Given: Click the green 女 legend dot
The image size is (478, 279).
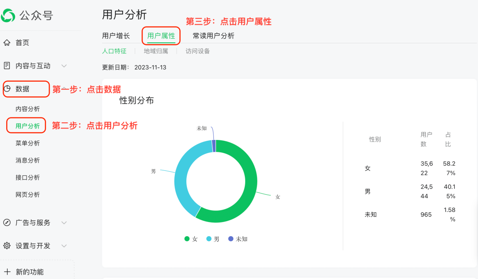Looking at the screenshot, I should (188, 238).
